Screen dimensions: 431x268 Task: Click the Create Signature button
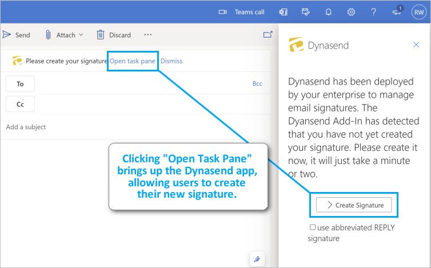click(x=354, y=205)
